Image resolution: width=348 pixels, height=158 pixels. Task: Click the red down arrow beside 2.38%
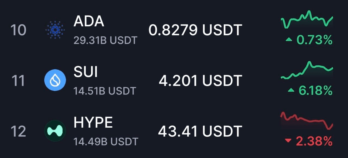(x=288, y=141)
